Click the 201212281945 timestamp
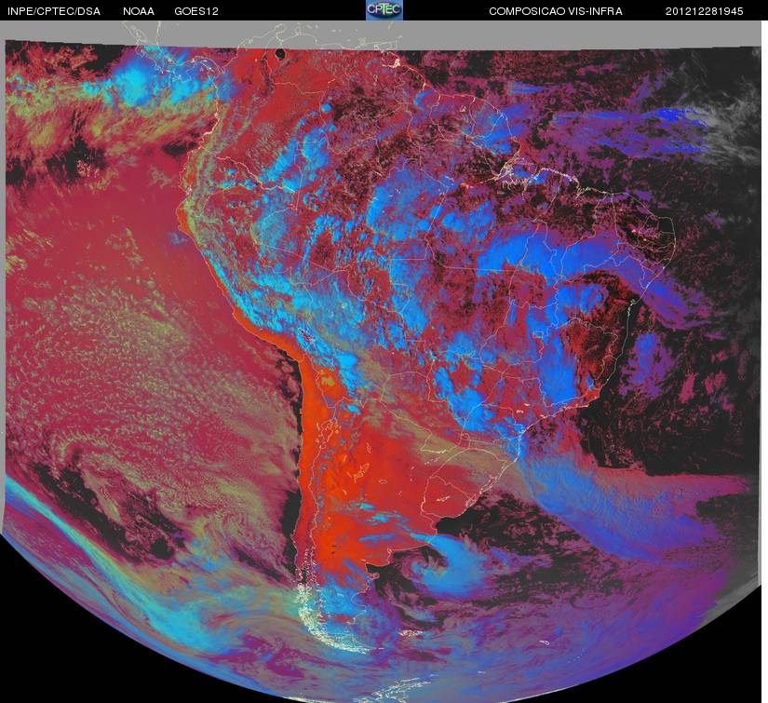768x703 pixels. tap(705, 11)
